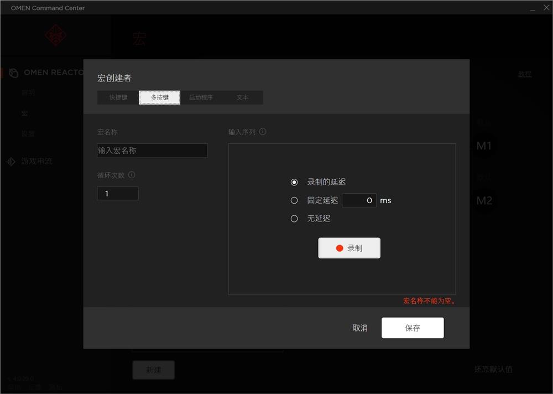Select the M2 macro key button
The image size is (553, 394).
[484, 201]
